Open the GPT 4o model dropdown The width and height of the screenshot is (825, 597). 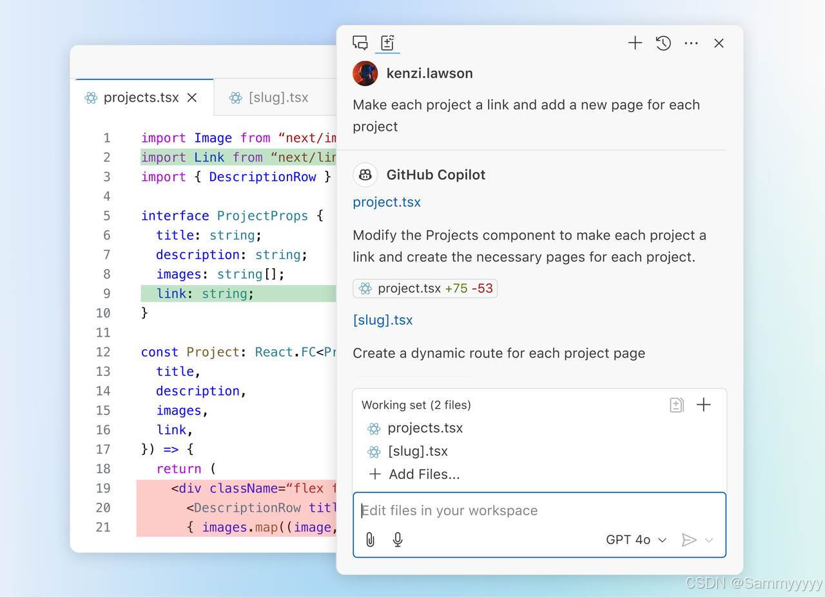coord(636,540)
